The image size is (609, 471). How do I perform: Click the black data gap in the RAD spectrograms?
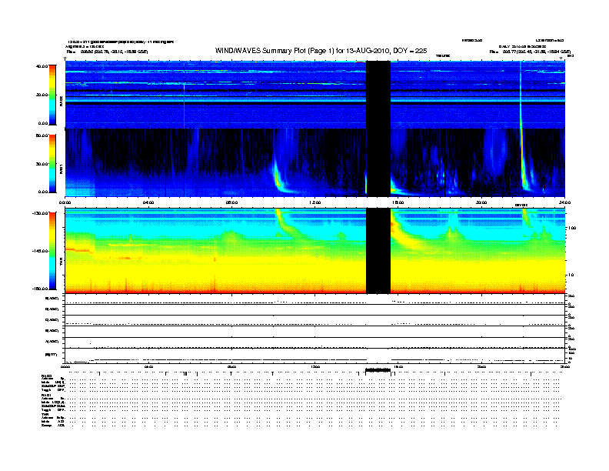click(378, 129)
